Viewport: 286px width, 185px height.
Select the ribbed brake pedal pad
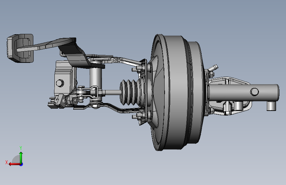[20, 48]
